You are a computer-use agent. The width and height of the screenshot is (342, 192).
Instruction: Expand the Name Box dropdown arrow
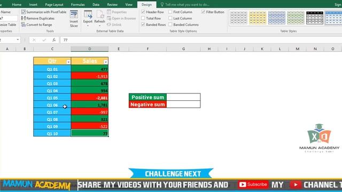click(18, 40)
